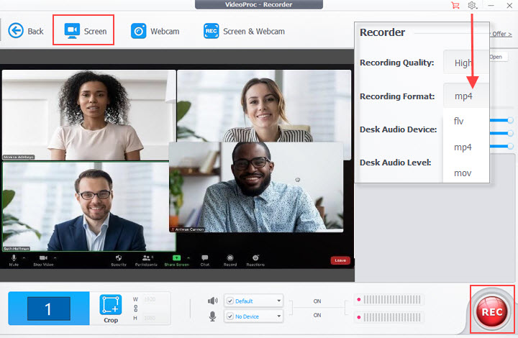Select Seth Hoffman's video tile

[x=89, y=206]
